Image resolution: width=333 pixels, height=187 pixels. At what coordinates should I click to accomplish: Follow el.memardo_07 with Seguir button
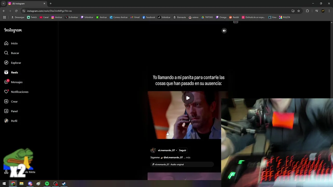click(183, 150)
